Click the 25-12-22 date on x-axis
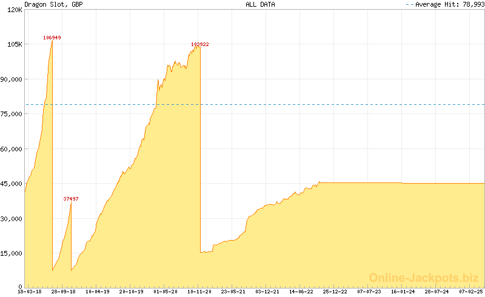This screenshot has width=485, height=297. coord(335,292)
